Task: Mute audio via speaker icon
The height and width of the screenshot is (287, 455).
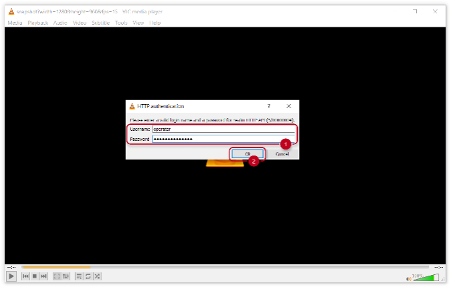Action: (x=408, y=278)
